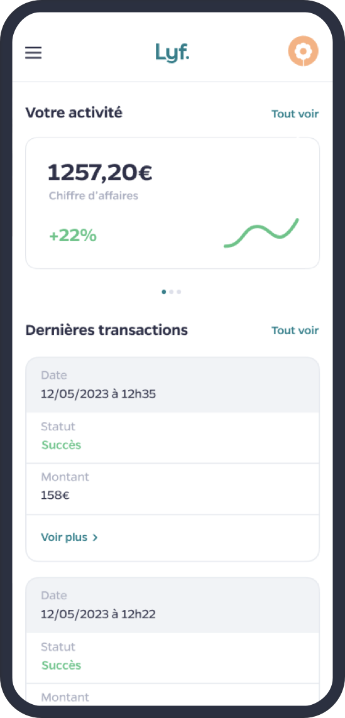Image resolution: width=345 pixels, height=718 pixels.
Task: Tap Tout voir beside Votre activité
Action: [x=295, y=114]
